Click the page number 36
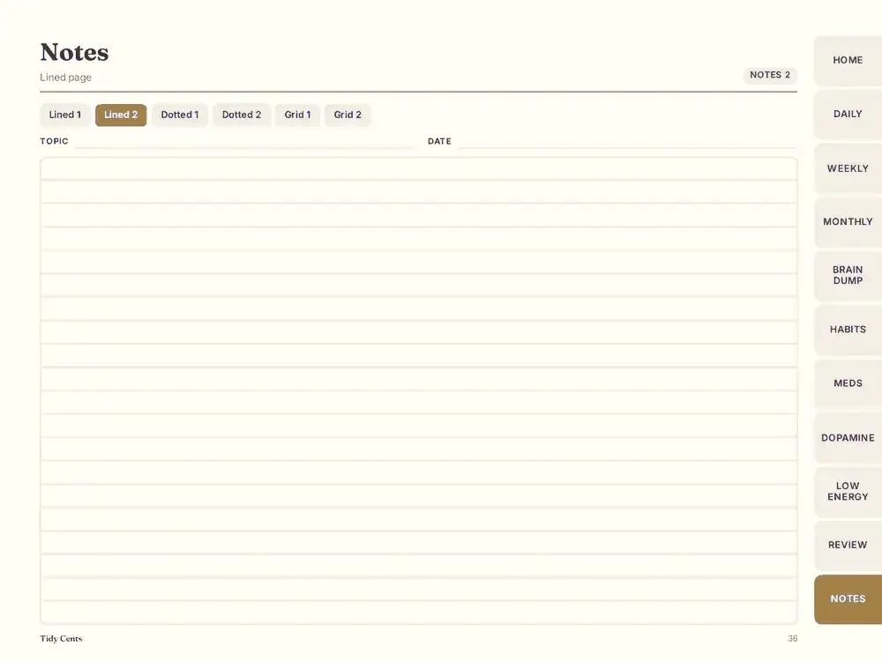 coord(793,638)
